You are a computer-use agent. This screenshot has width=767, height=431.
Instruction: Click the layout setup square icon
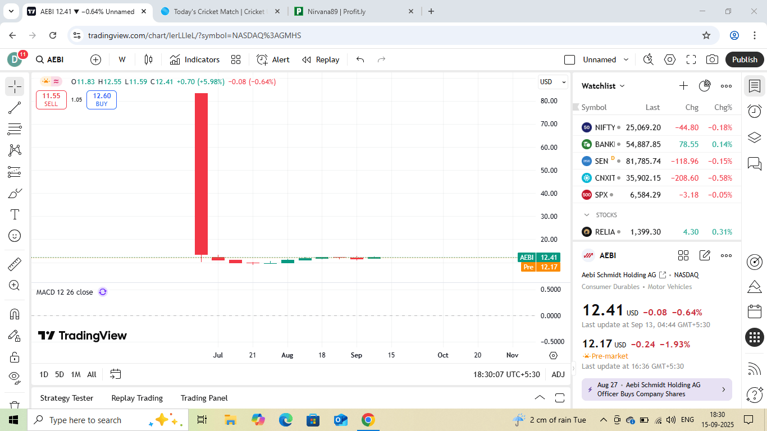coord(569,59)
